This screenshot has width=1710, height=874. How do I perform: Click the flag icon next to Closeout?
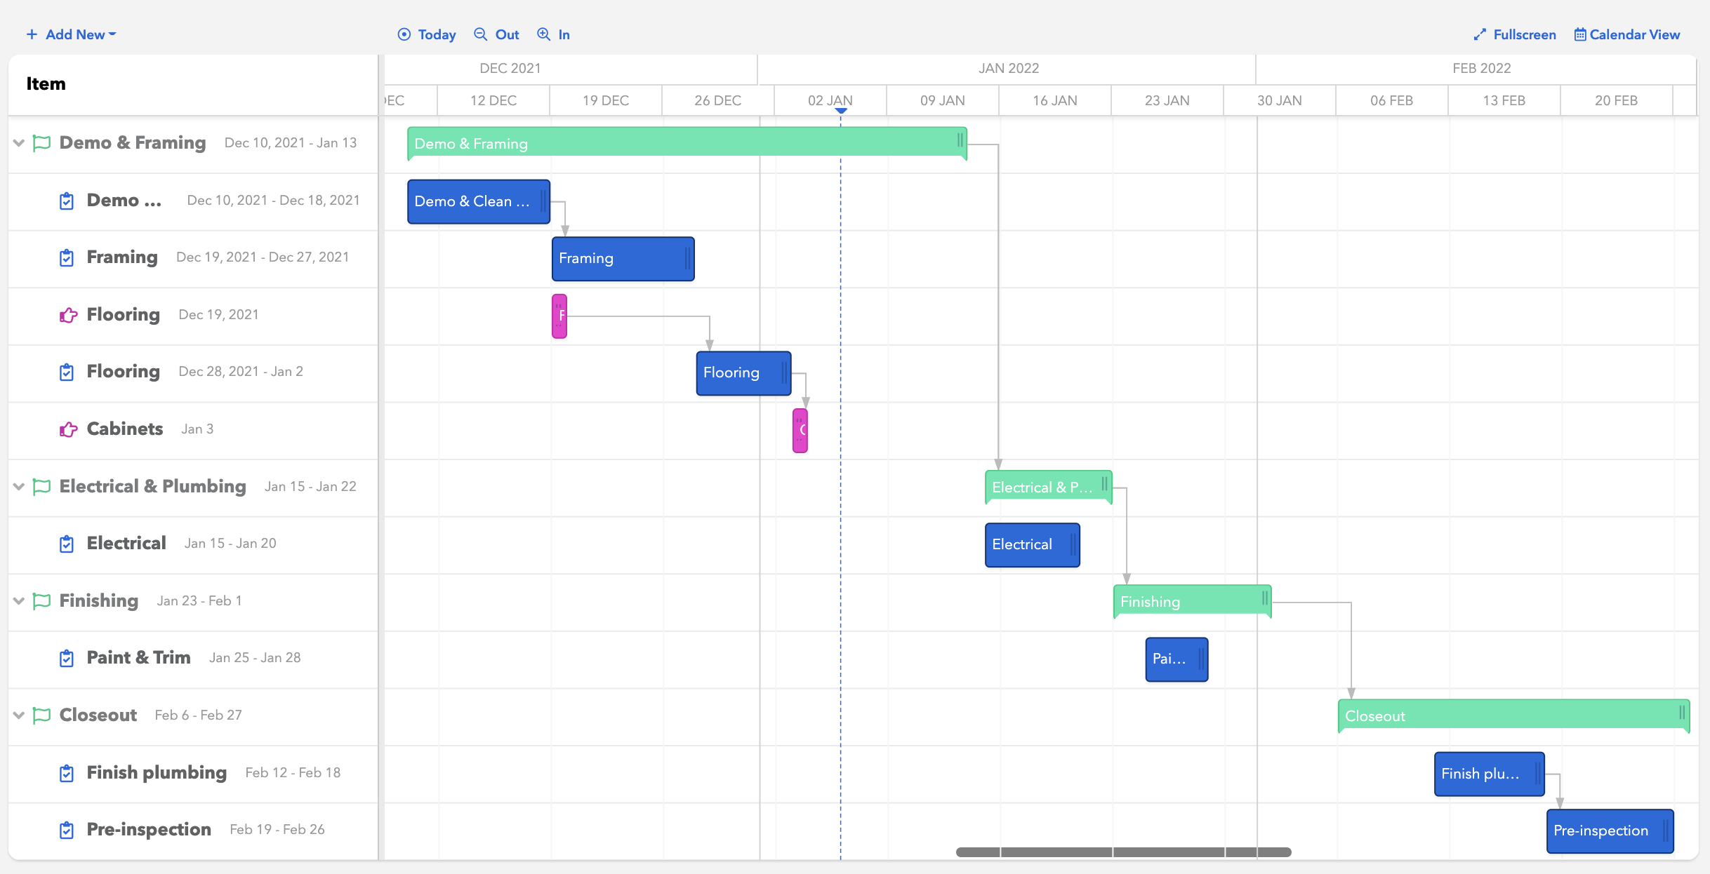pyautogui.click(x=42, y=715)
